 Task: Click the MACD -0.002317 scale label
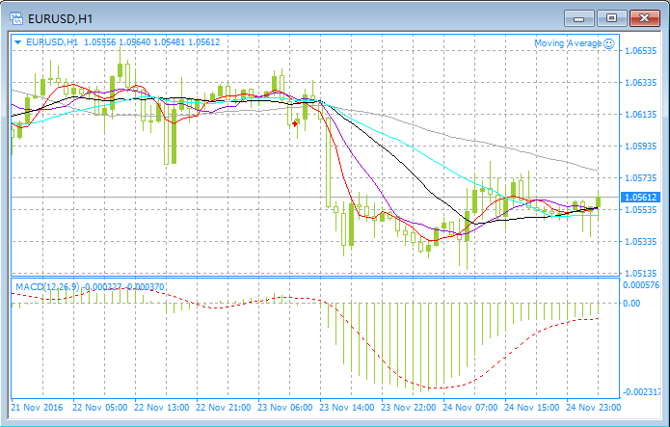point(641,392)
